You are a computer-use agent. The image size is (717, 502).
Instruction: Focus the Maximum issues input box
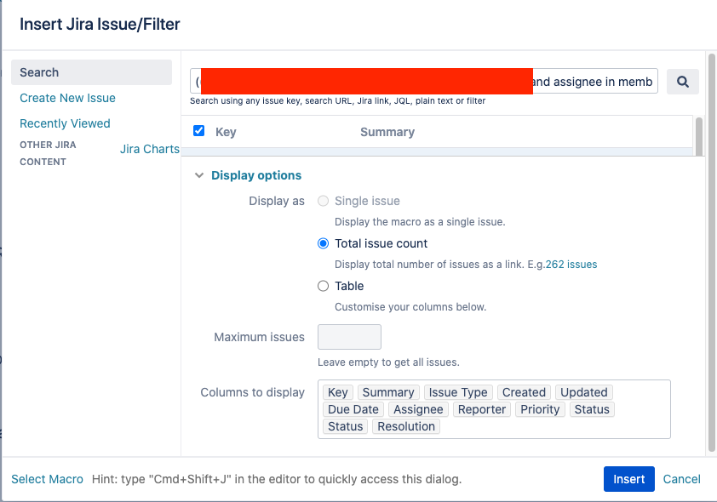349,337
